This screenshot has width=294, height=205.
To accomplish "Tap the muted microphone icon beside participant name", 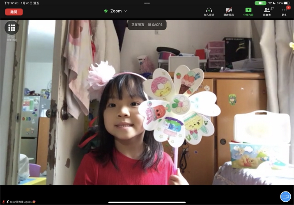I will (x=3, y=202).
